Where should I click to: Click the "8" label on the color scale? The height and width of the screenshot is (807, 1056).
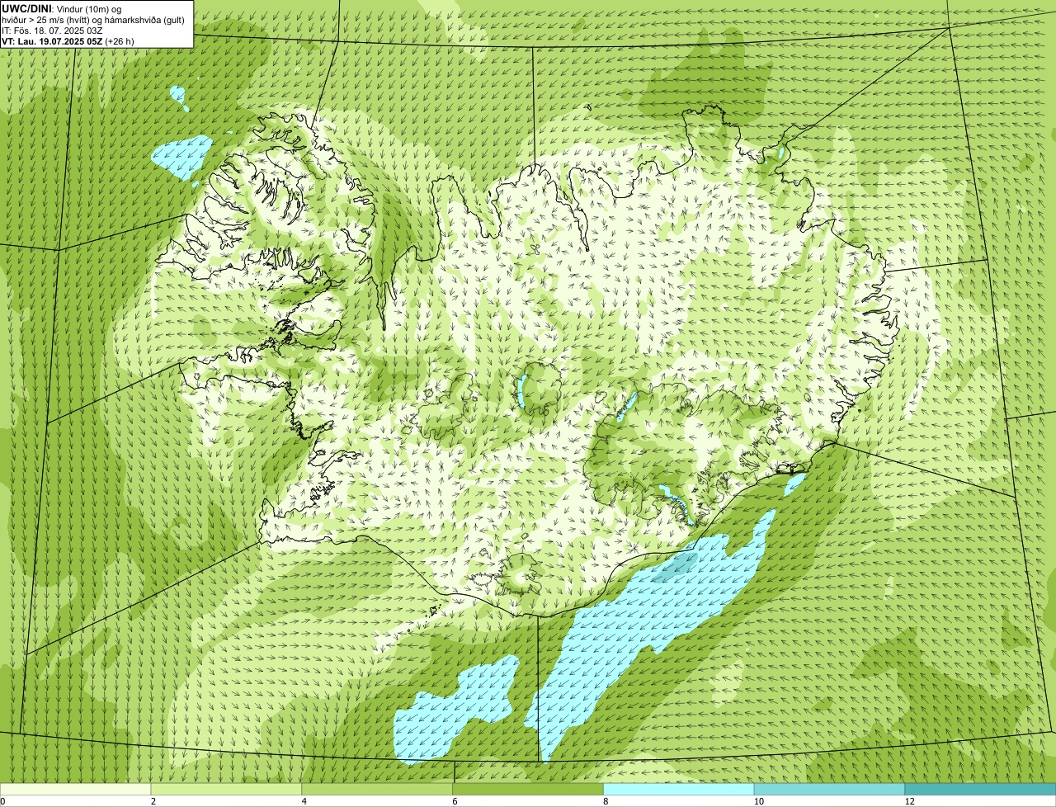606,801
